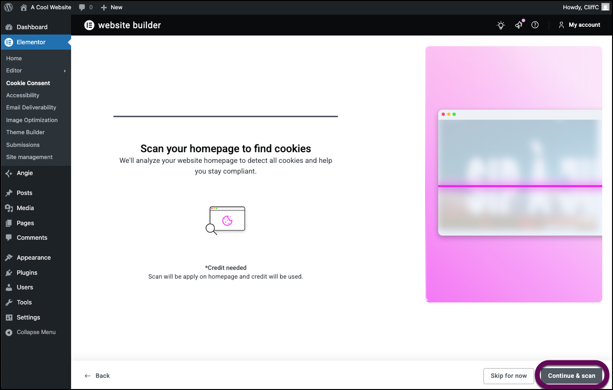
Task: Expand the Editor submenu arrow
Action: [65, 71]
